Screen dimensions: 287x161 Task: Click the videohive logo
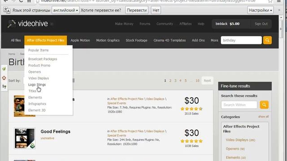28,24
